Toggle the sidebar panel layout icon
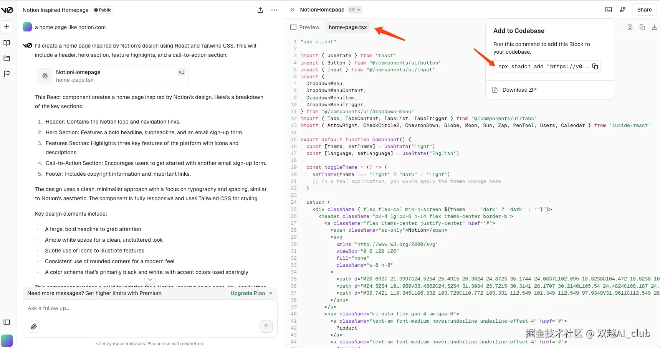 (x=7, y=322)
